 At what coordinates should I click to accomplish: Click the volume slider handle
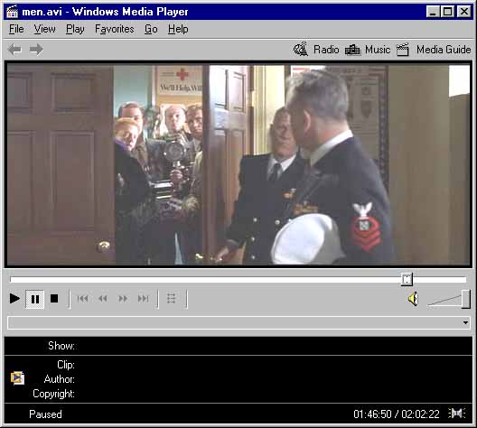466,299
